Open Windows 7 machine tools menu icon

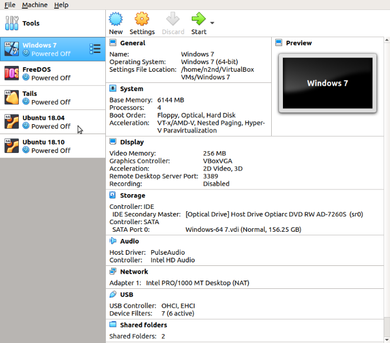tap(95, 49)
